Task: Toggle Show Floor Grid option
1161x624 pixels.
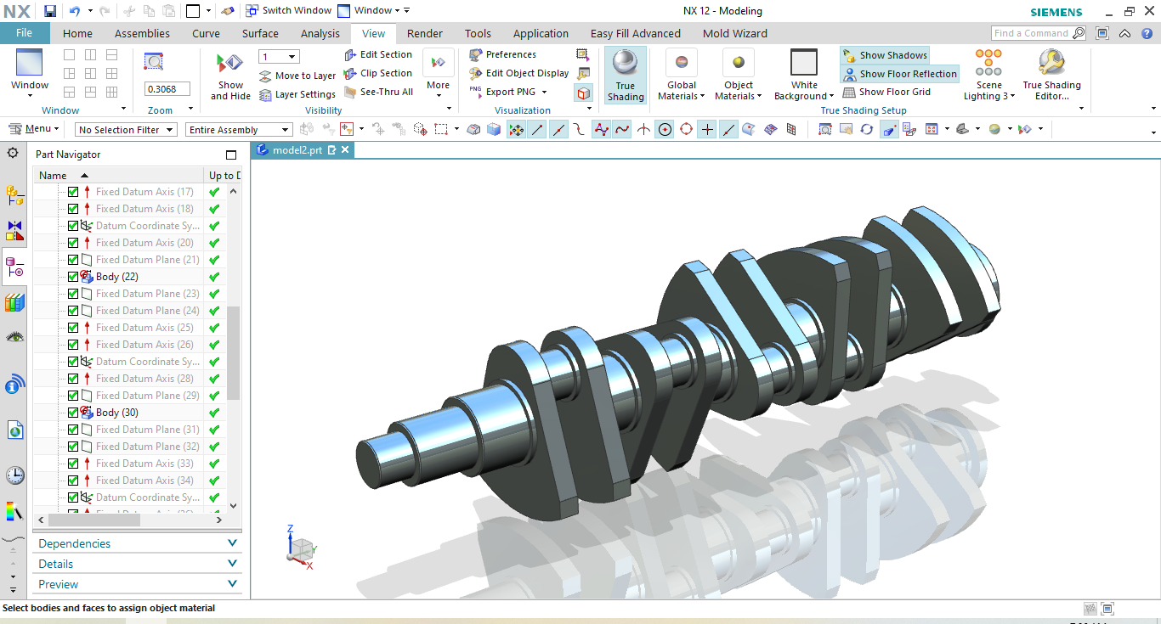Action: tap(886, 92)
